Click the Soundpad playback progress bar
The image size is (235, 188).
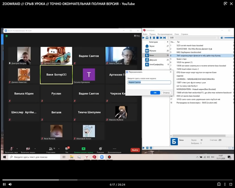point(196,38)
